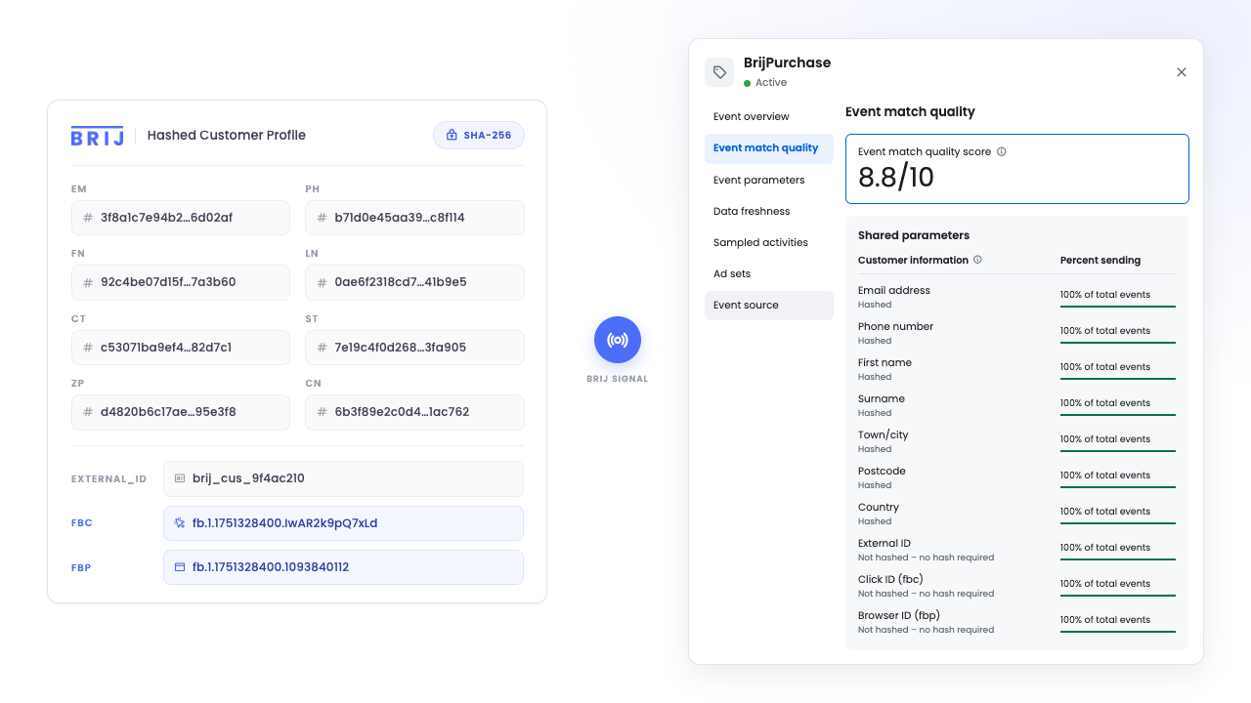Click the hash icon in CN field
Screen dimensions: 1251x703
(x=323, y=412)
